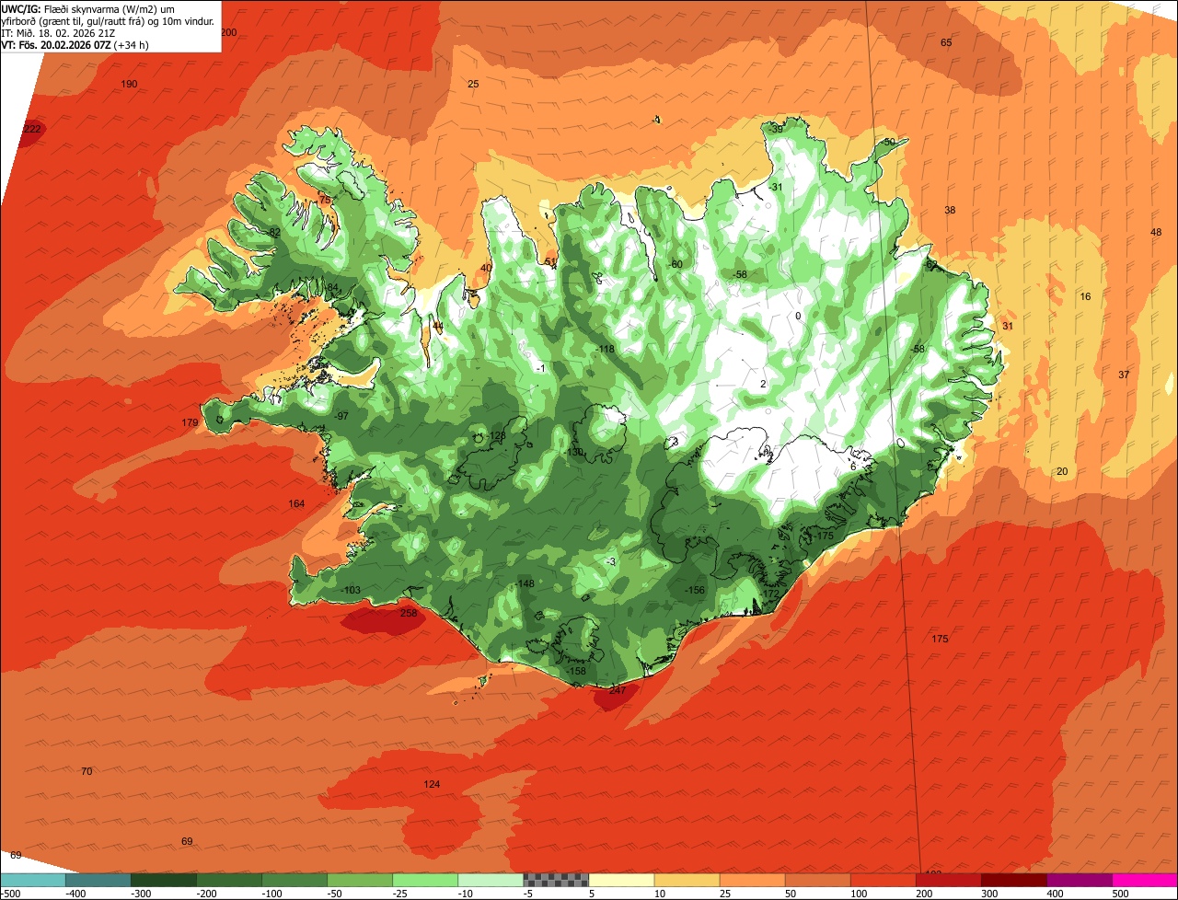Click the -1 value in the northwest interior
The image size is (1178, 900).
[540, 368]
